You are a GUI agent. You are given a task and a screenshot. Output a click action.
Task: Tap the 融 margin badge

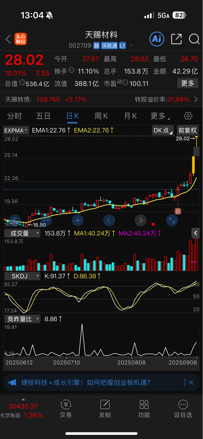[96, 46]
